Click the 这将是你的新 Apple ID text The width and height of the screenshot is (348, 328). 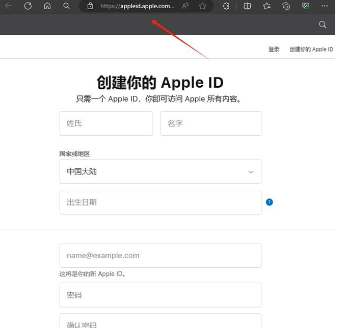(x=92, y=274)
